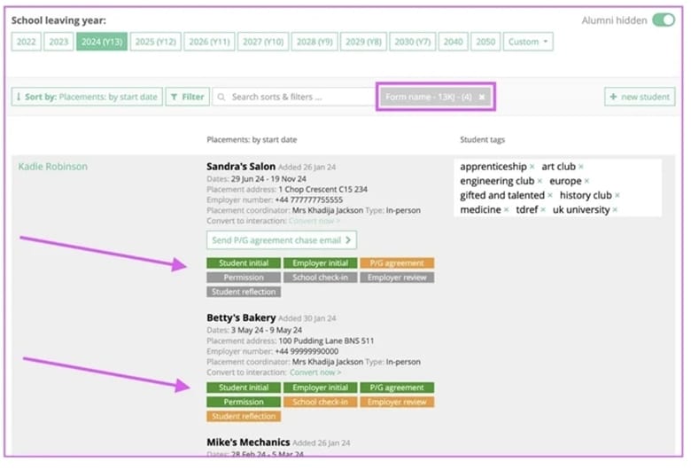Select the 2022 leaving year

point(26,42)
